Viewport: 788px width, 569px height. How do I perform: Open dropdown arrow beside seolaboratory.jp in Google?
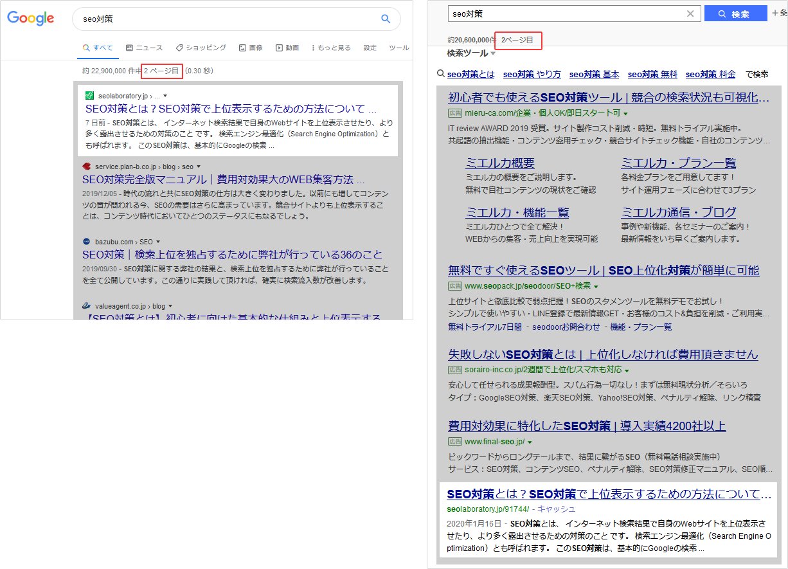(x=165, y=96)
